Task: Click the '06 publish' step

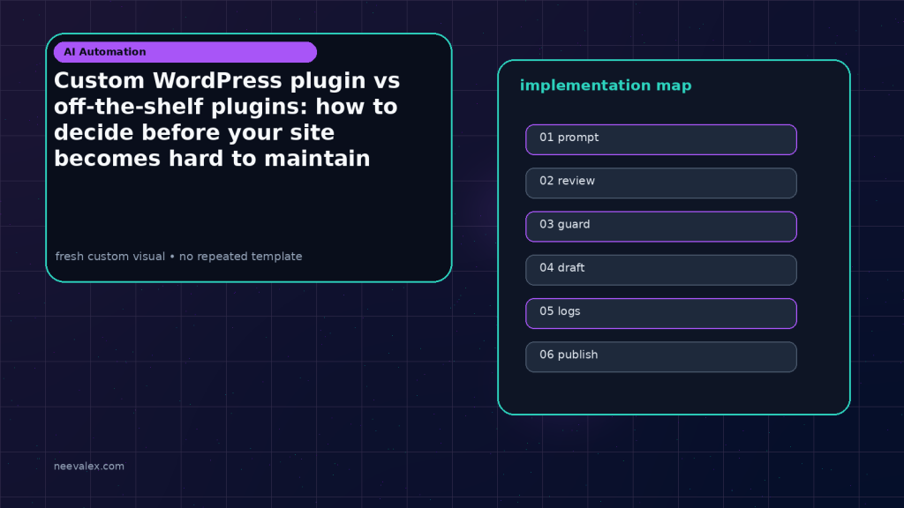Action: pos(661,357)
